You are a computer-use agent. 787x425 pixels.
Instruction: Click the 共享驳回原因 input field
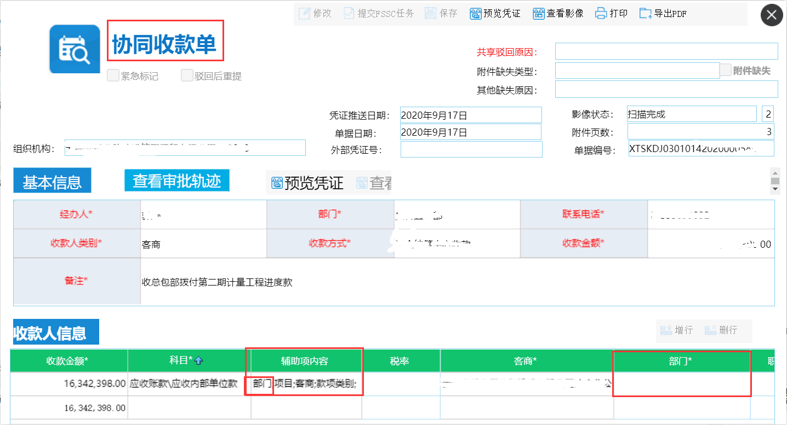pyautogui.click(x=666, y=51)
